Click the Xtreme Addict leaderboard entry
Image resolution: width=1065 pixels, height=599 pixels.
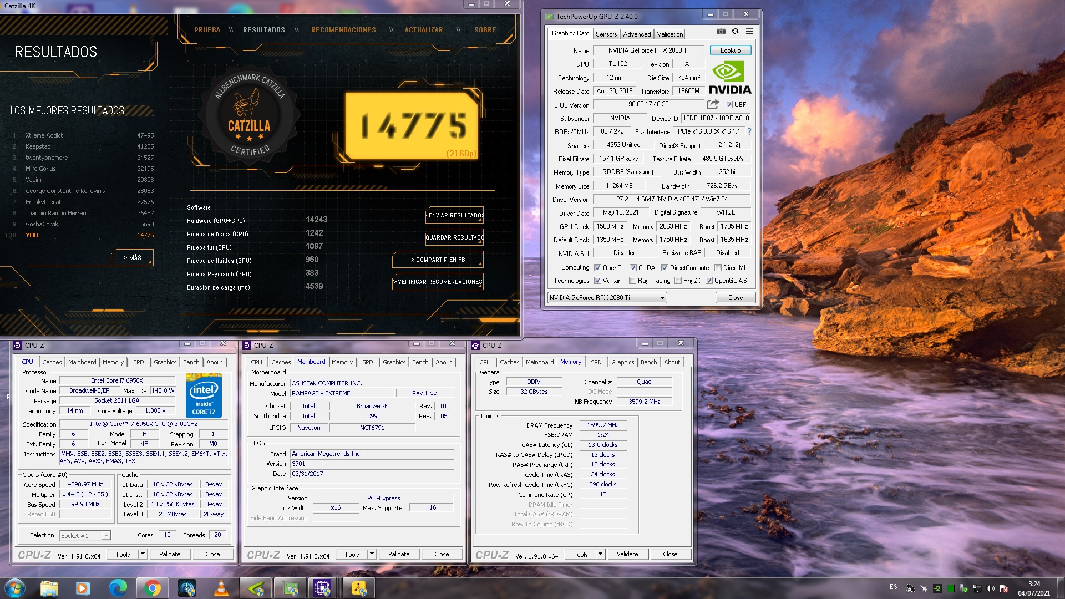tap(83, 135)
